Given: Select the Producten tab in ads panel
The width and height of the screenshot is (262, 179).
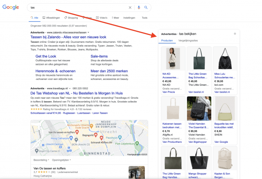Looking at the screenshot, I should [167, 40].
